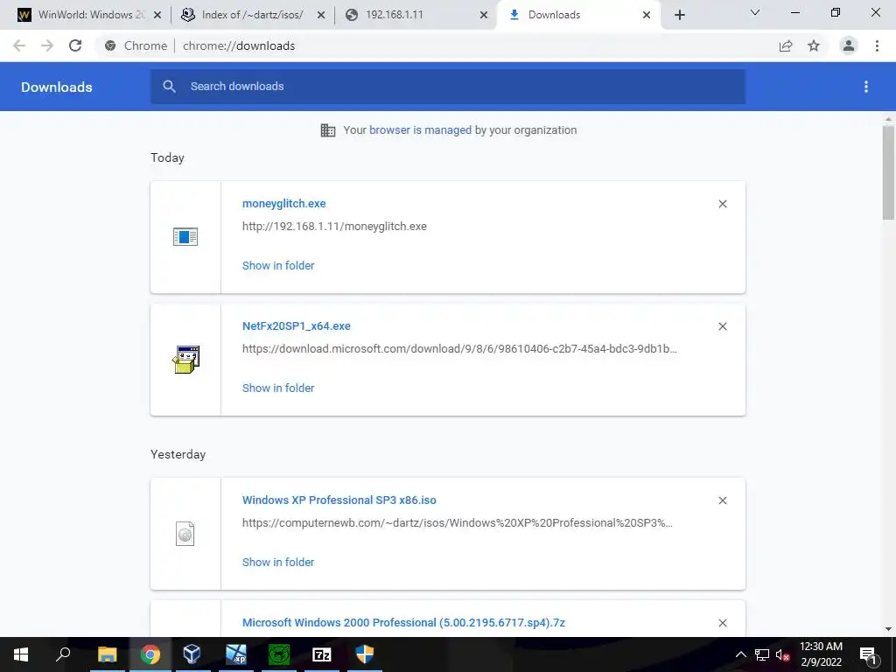
Task: Click the moneyglitch.exe file icon
Action: pyautogui.click(x=185, y=236)
